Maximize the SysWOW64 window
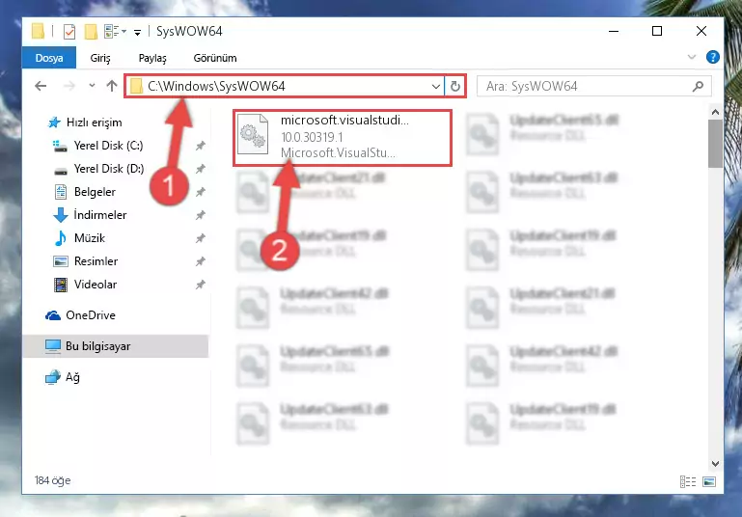The height and width of the screenshot is (517, 742). [x=657, y=31]
